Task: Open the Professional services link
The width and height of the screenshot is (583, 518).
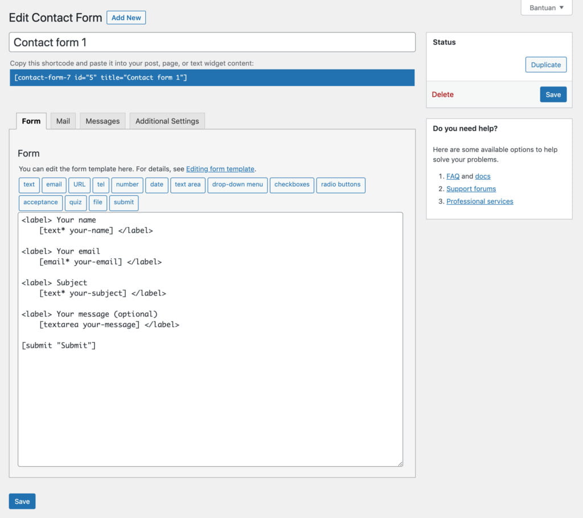Action: click(479, 201)
